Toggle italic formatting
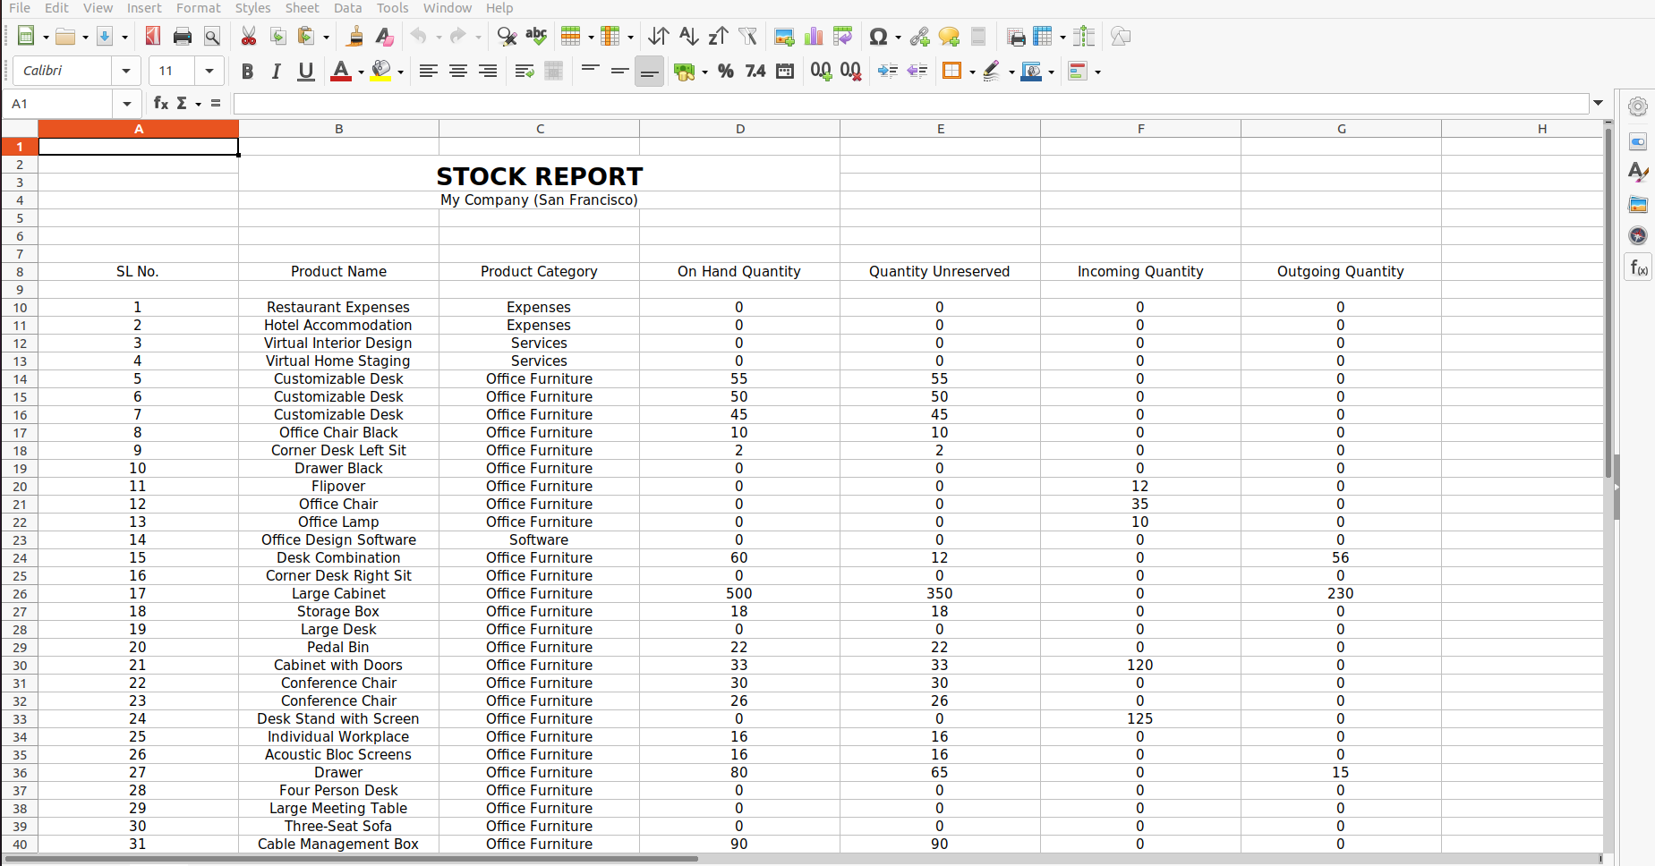1655x866 pixels. [x=277, y=72]
